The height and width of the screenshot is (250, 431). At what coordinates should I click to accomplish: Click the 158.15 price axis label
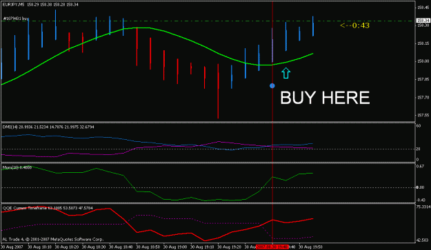(423, 43)
